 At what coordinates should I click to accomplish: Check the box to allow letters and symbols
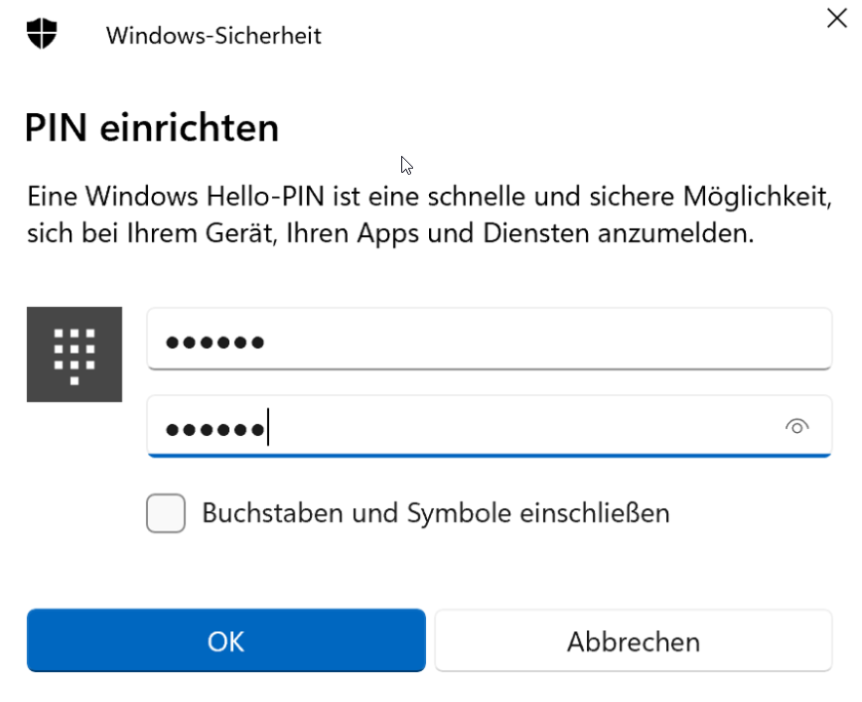click(165, 513)
